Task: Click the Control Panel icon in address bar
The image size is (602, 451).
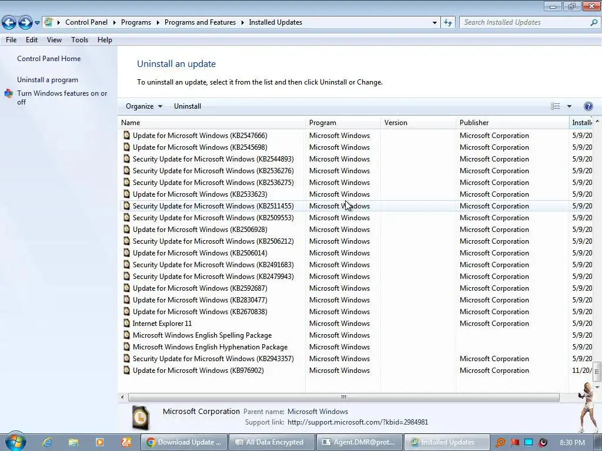Action: coord(48,22)
